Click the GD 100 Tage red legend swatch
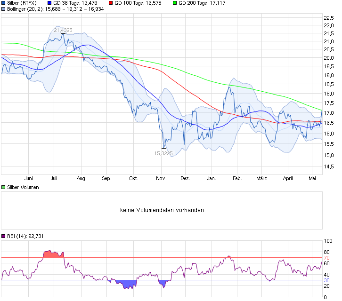342x301 pixels. click(111, 3)
